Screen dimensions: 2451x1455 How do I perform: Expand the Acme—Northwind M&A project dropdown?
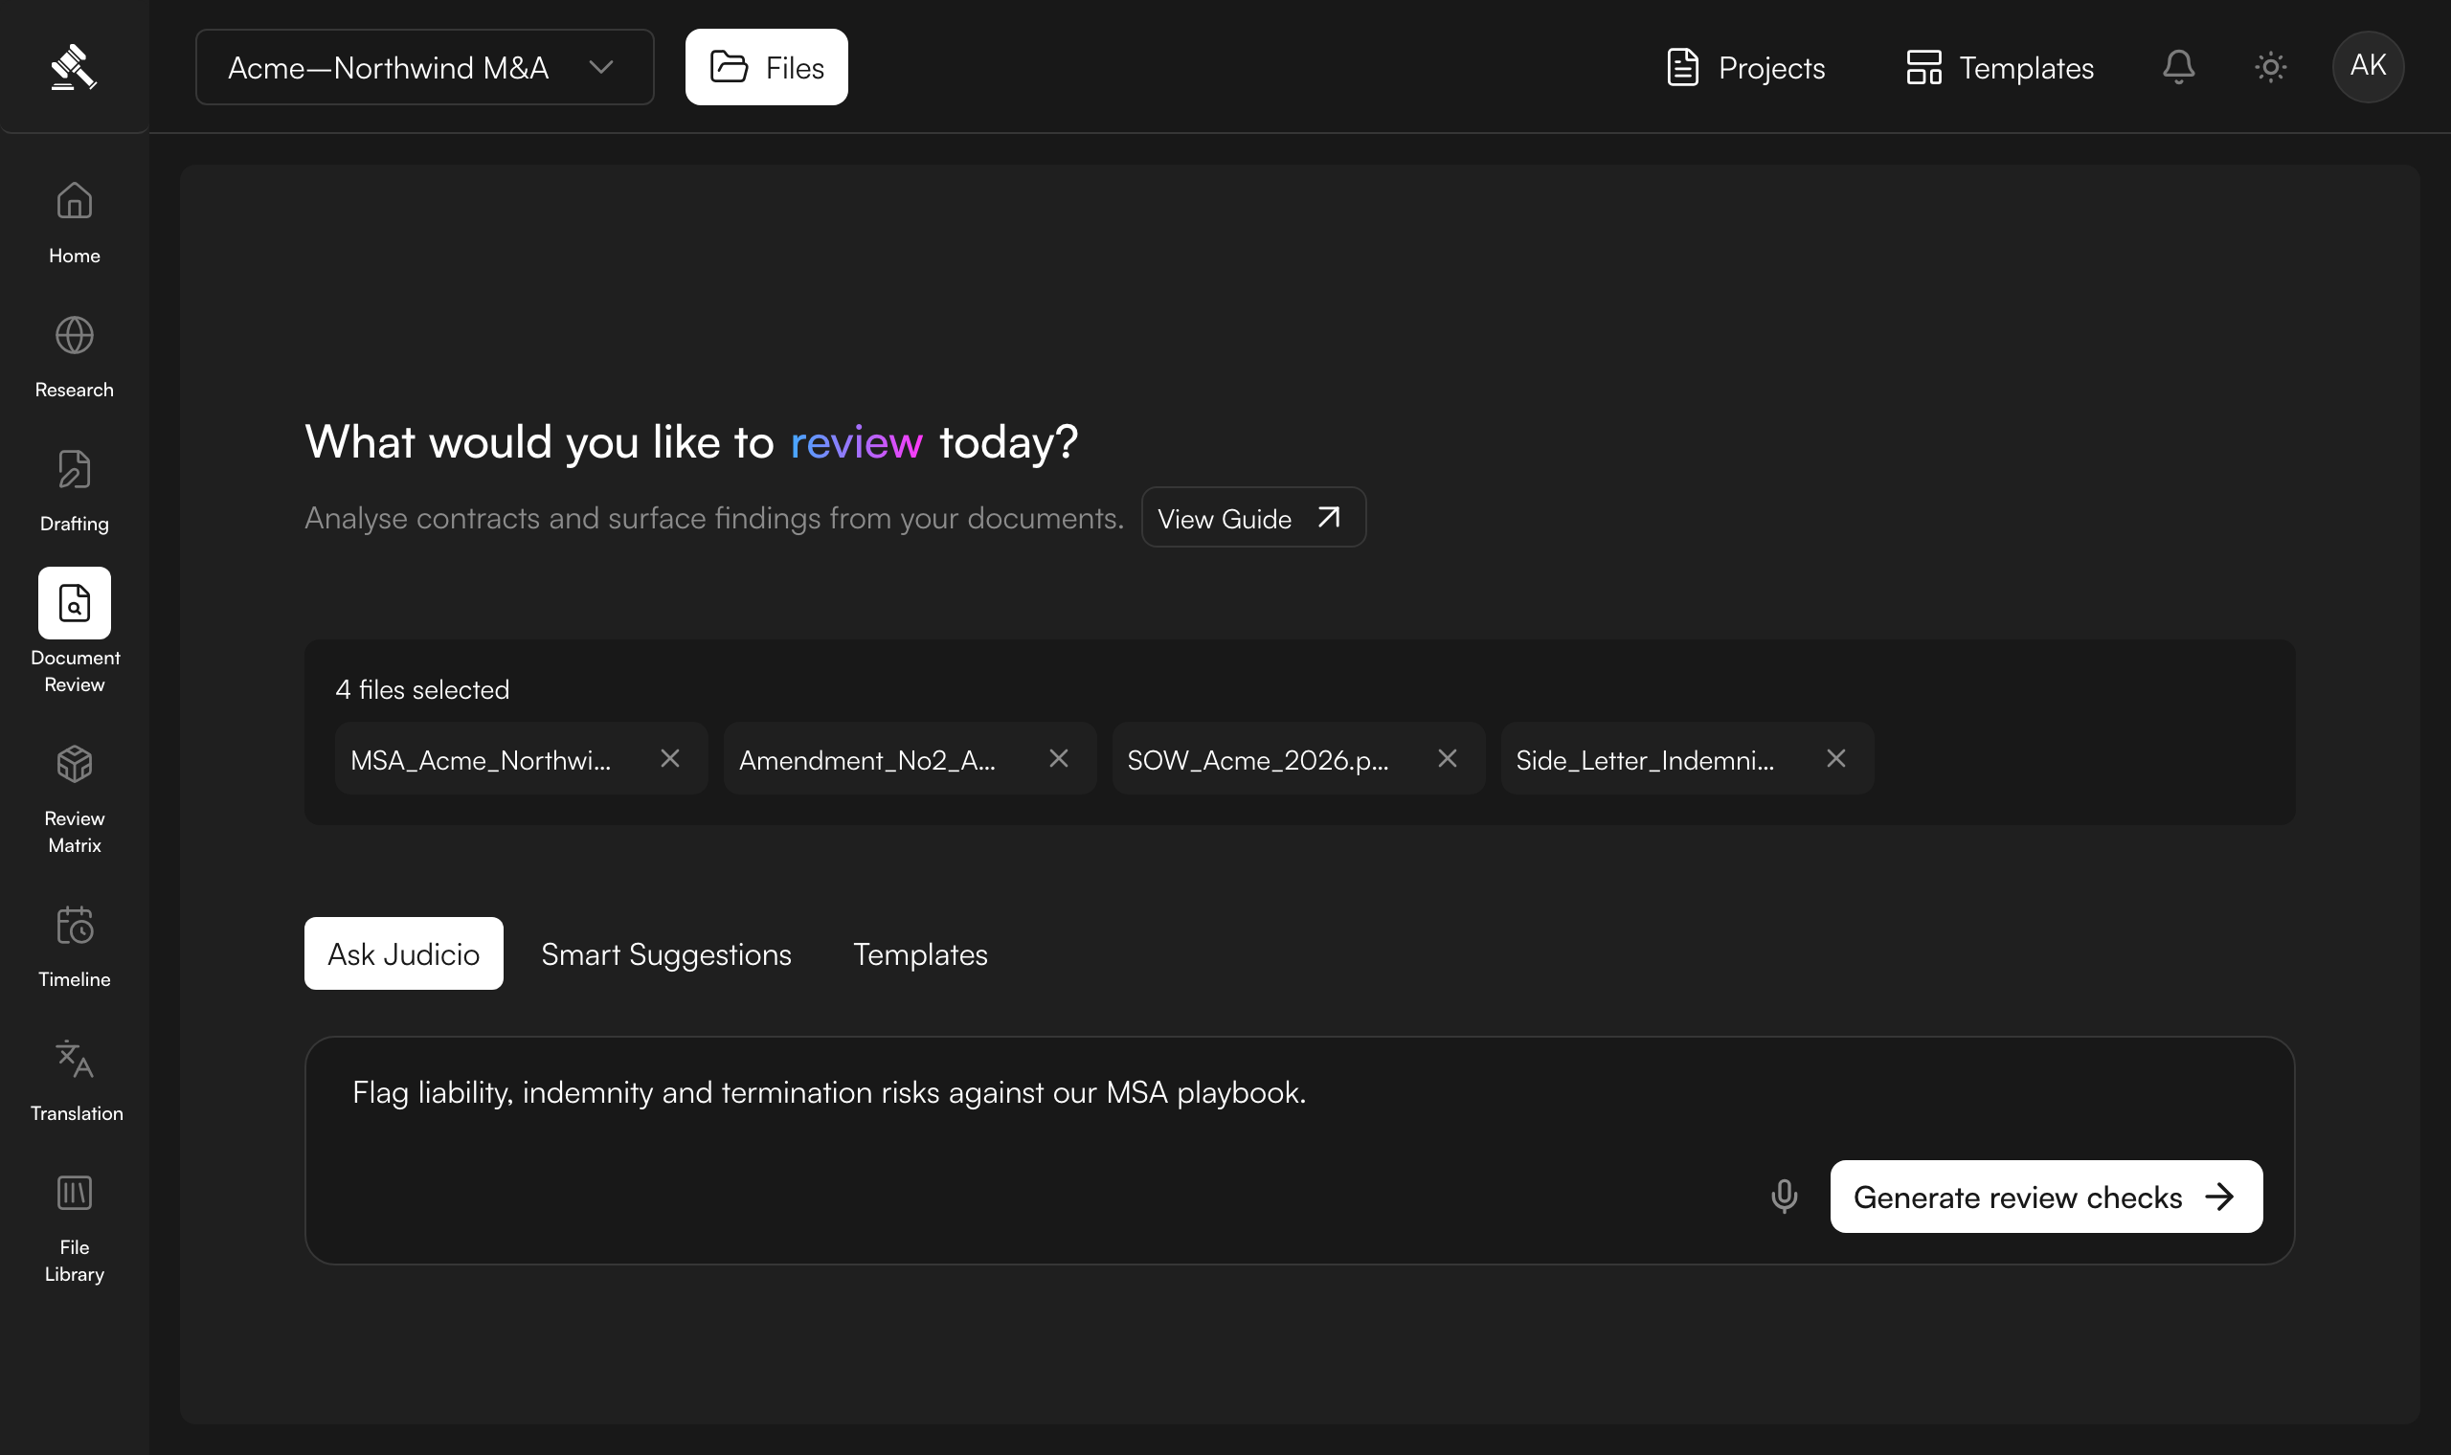click(x=424, y=67)
